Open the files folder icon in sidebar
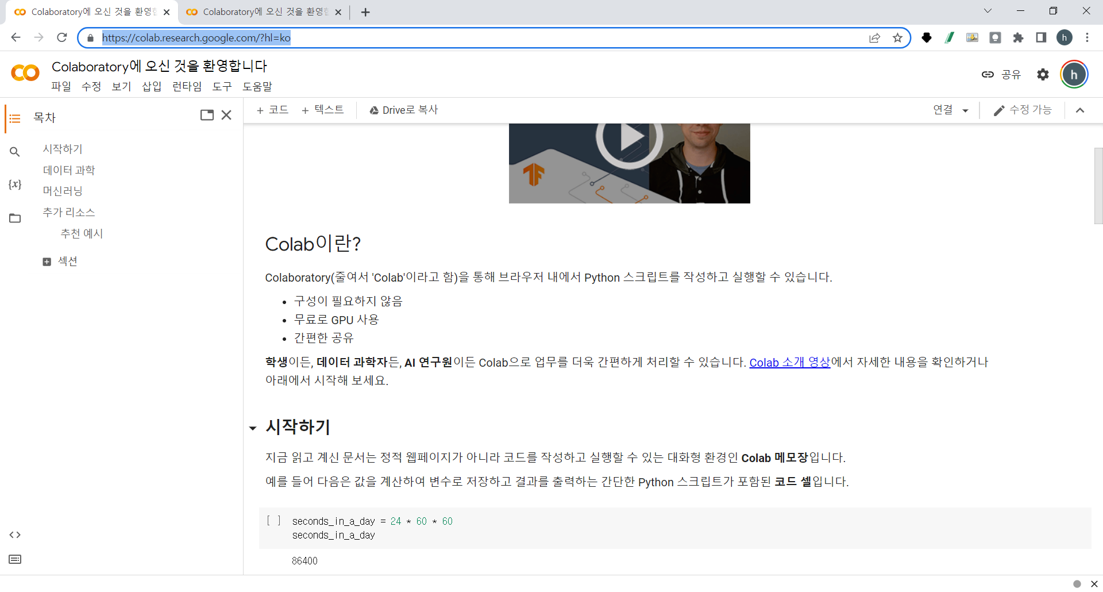 15,218
